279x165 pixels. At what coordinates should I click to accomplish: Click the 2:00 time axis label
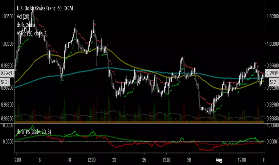[x=17, y=160]
